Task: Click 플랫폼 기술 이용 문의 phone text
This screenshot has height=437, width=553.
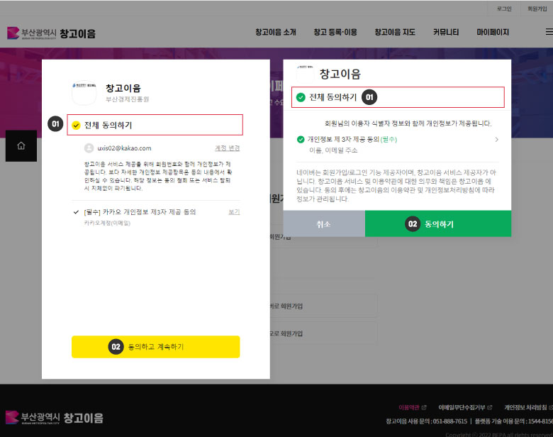Action: click(x=514, y=421)
